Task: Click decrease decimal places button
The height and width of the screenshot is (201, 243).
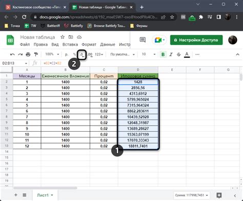Action: click(82, 54)
